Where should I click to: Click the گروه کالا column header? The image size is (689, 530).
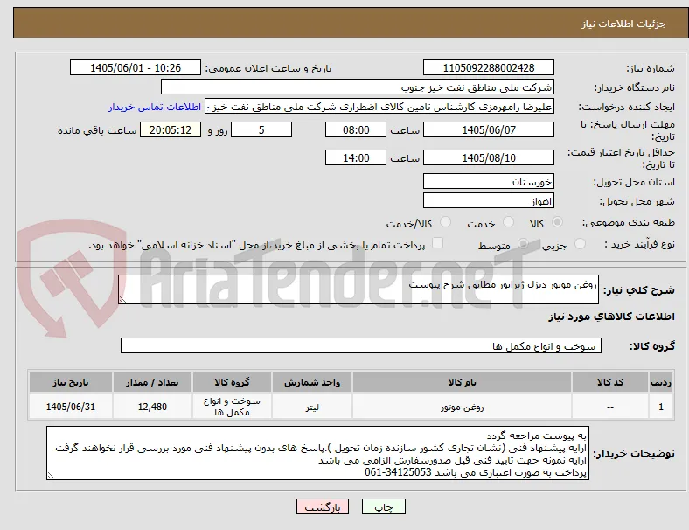tap(232, 382)
